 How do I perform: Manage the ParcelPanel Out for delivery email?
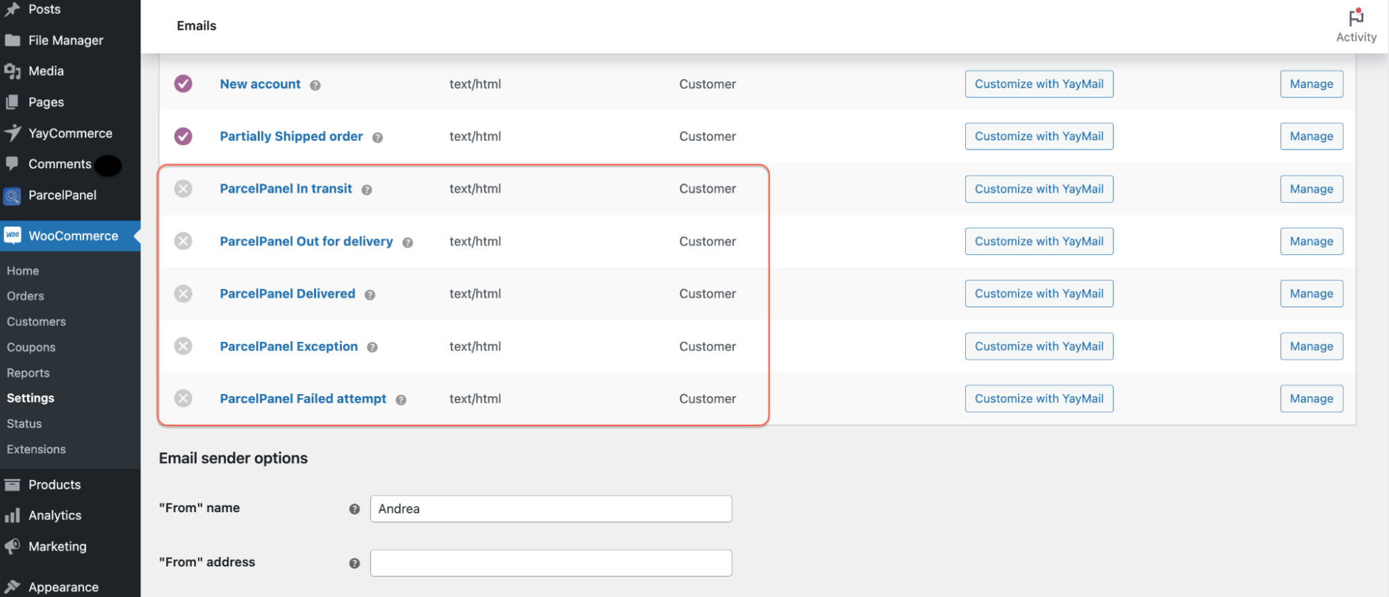point(1312,241)
